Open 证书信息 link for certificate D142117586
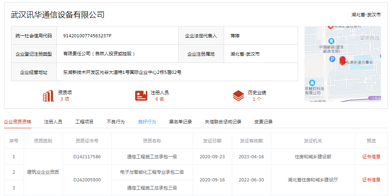 [x=371, y=157]
